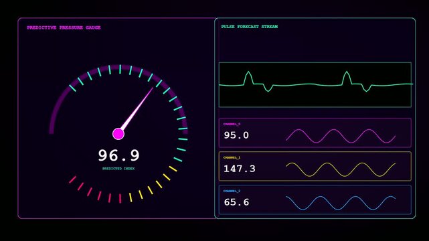
Task: Click the blue CHANNEL_2 label
Action: [232, 191]
